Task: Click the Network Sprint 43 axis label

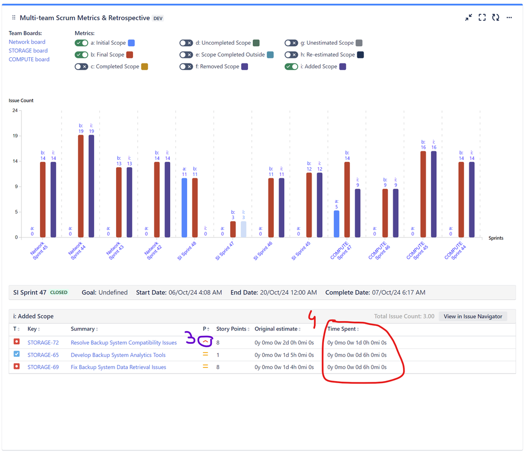Action: pos(115,251)
